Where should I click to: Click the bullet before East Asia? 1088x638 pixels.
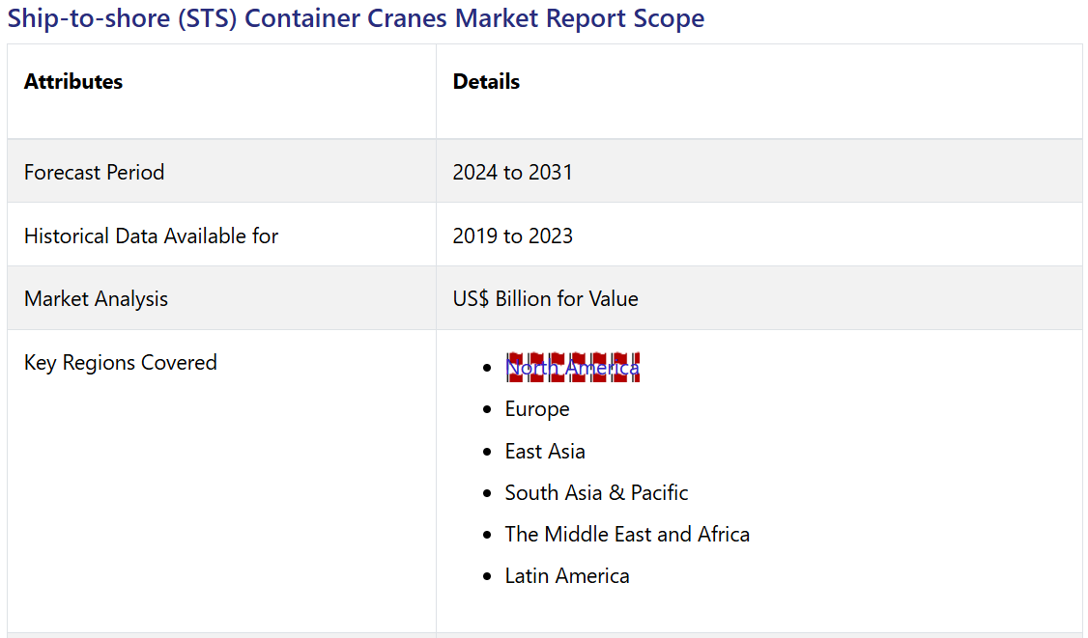(x=488, y=453)
